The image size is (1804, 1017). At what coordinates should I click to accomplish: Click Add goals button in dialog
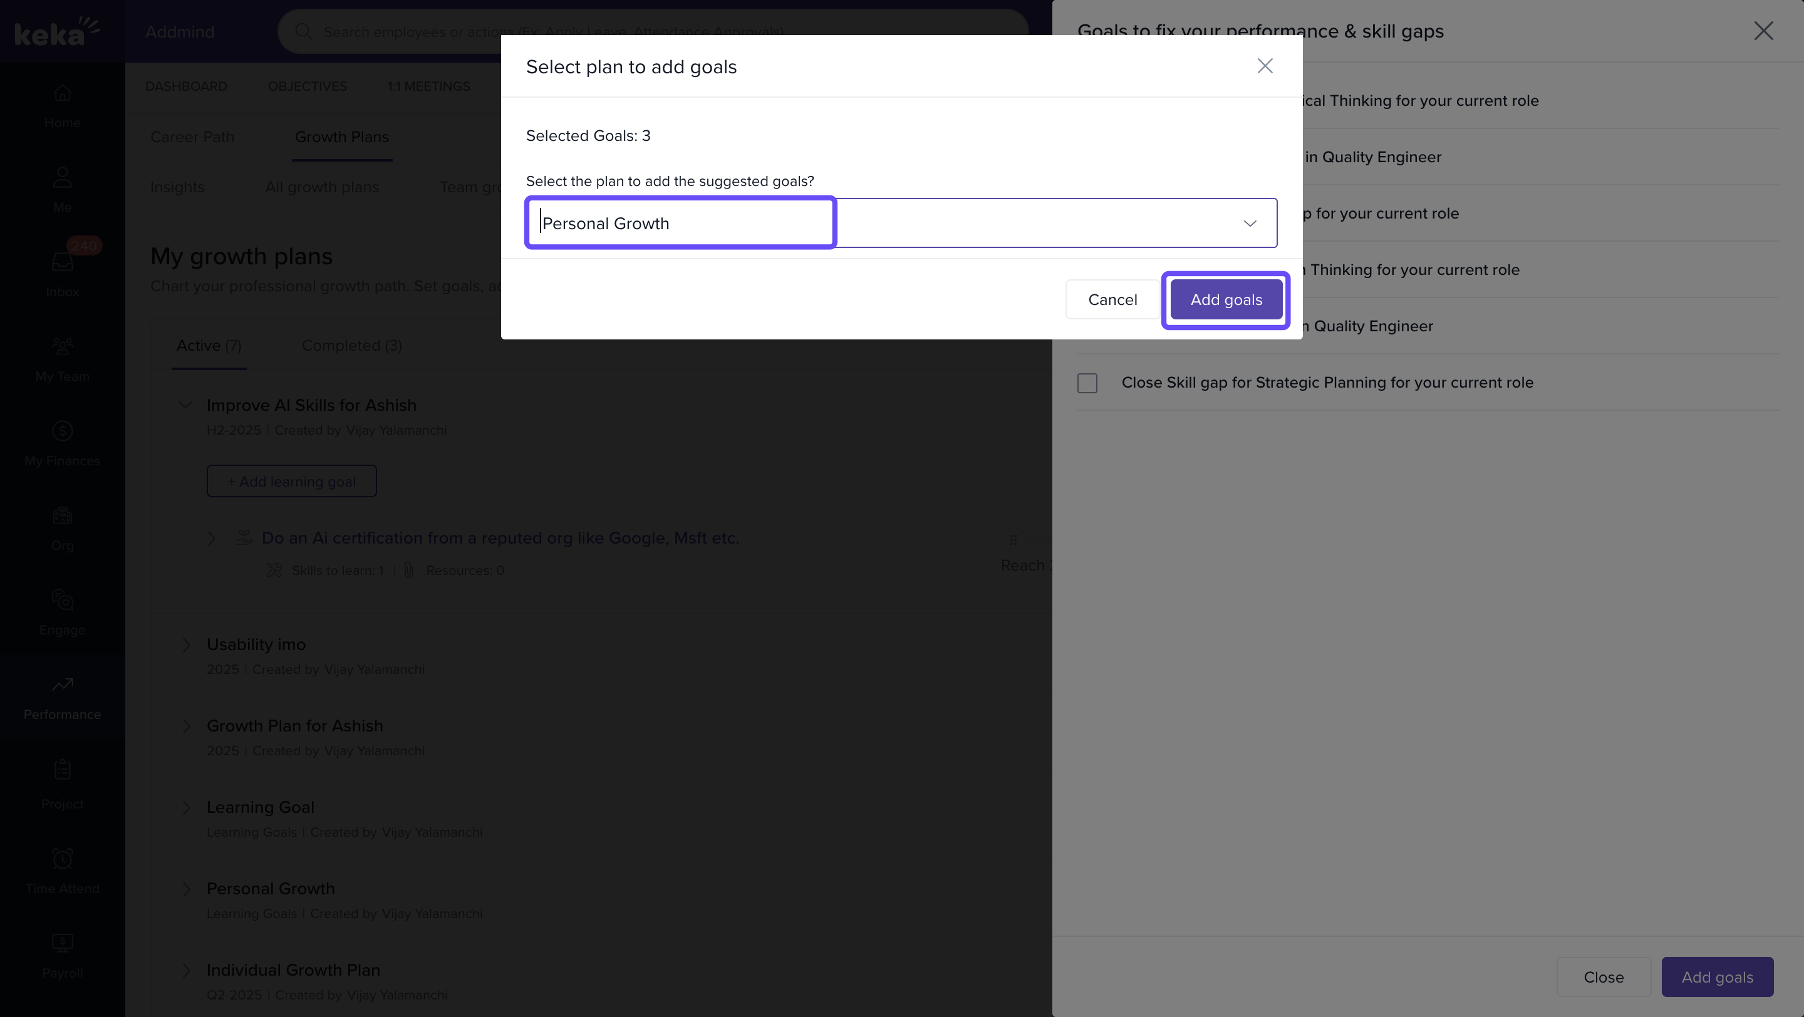[1226, 299]
